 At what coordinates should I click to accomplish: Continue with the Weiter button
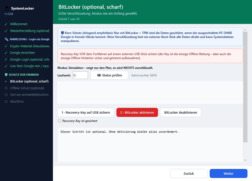pyautogui.click(x=228, y=173)
